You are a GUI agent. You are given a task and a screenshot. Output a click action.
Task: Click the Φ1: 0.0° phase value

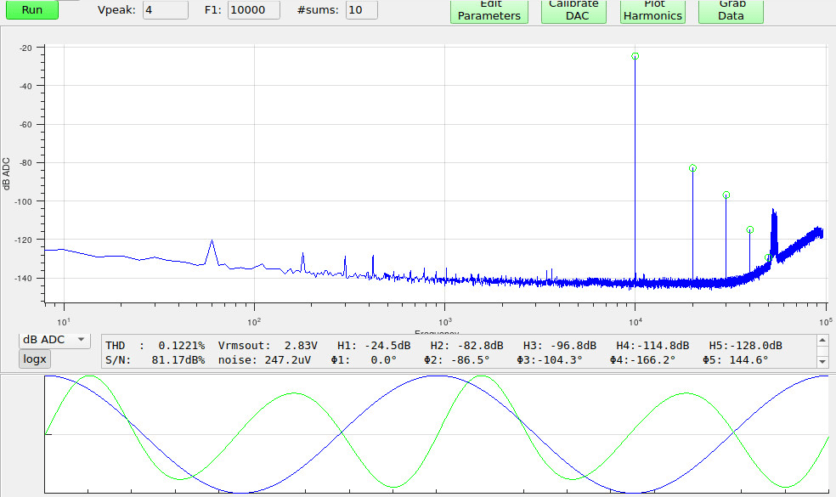pos(364,360)
